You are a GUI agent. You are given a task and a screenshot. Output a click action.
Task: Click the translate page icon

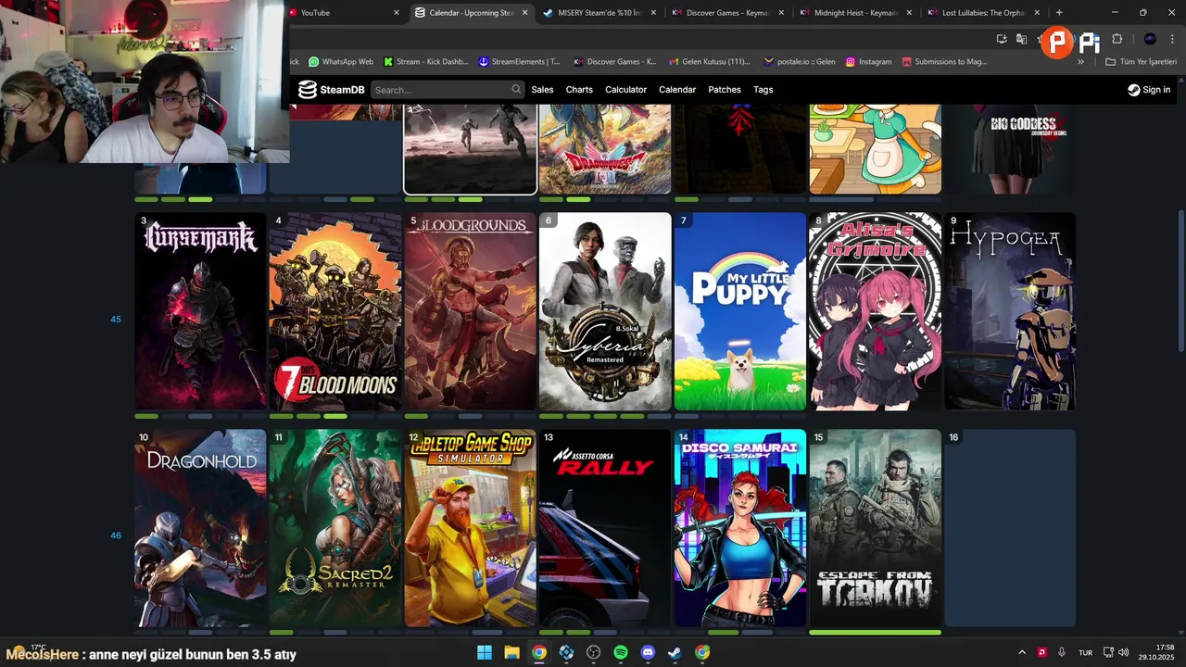[1021, 39]
